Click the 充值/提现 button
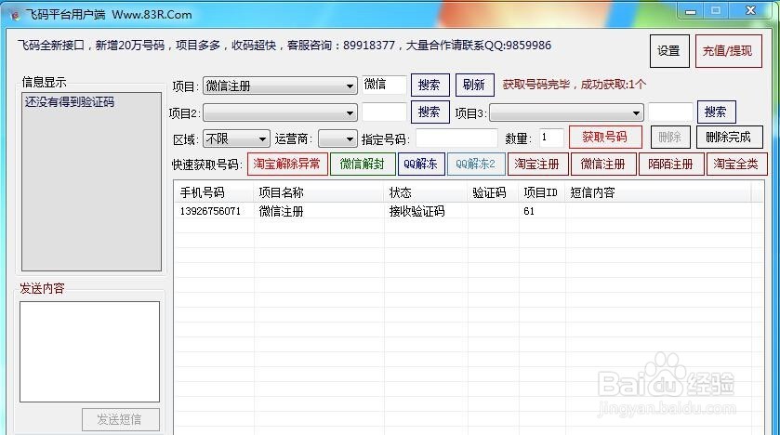 point(728,51)
